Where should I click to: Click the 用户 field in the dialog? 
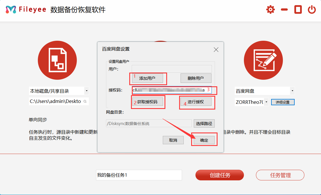172,69
